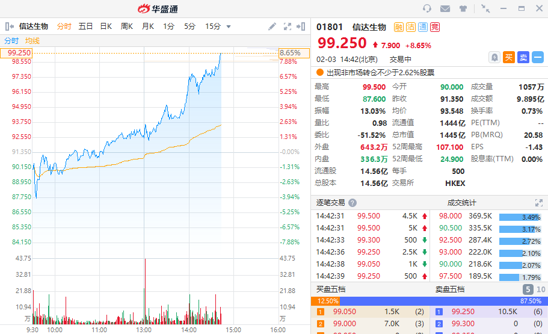Collapse the left sidebar panel icon

10,26
